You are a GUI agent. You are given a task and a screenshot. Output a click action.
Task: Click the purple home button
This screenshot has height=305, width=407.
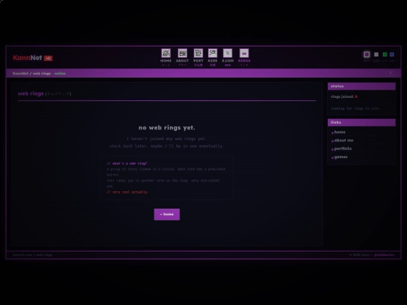pos(167,214)
